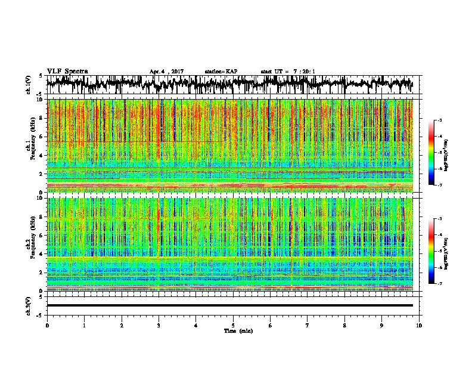Click the "6" kHz tick on ch.1 frequency axis
The height and width of the screenshot is (365, 472).
[42, 137]
